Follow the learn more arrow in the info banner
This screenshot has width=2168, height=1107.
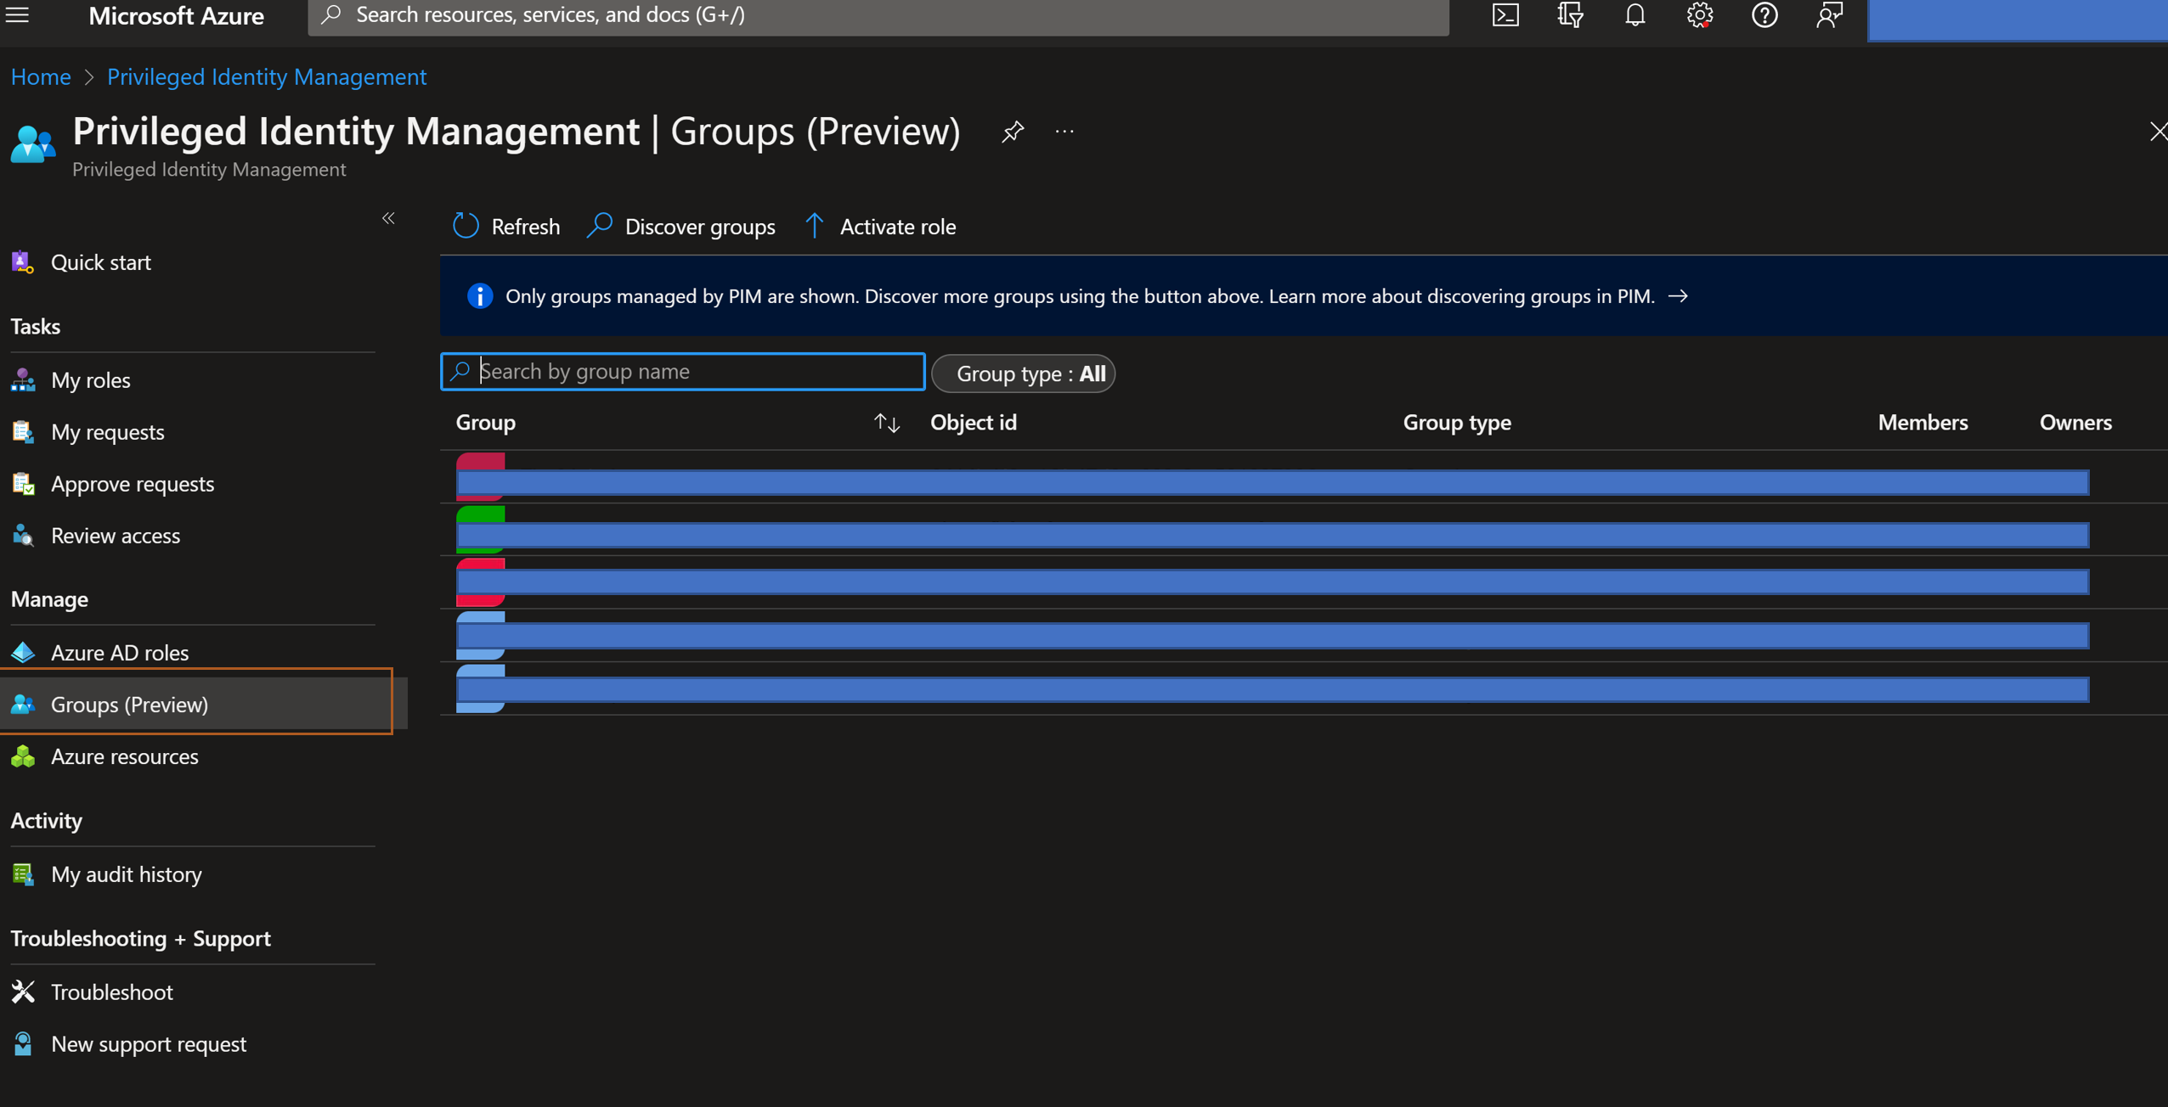click(1678, 296)
